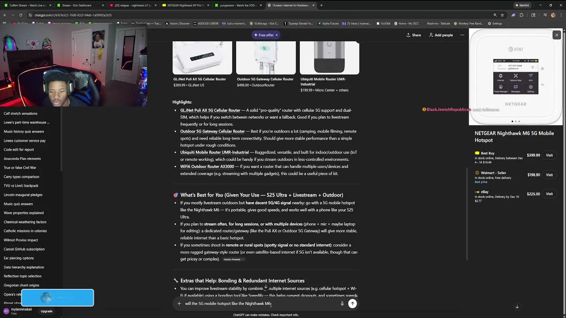
Task: Open Ubiquiti Mobile Router UMR-Industrial highlight link
Action: tap(214, 152)
